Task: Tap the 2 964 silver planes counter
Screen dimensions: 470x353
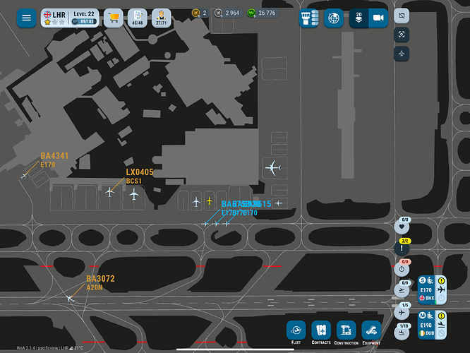Action: coord(228,13)
